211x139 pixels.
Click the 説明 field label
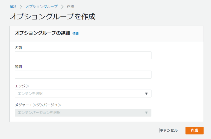point(18,67)
